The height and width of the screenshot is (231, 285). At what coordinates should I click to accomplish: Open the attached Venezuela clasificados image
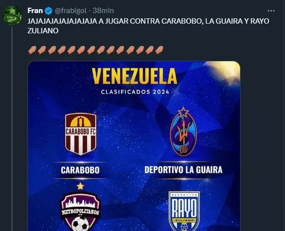point(134,146)
